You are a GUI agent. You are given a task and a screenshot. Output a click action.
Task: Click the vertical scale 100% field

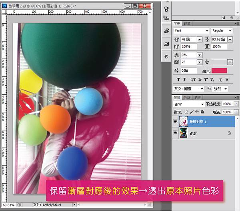pos(188,47)
